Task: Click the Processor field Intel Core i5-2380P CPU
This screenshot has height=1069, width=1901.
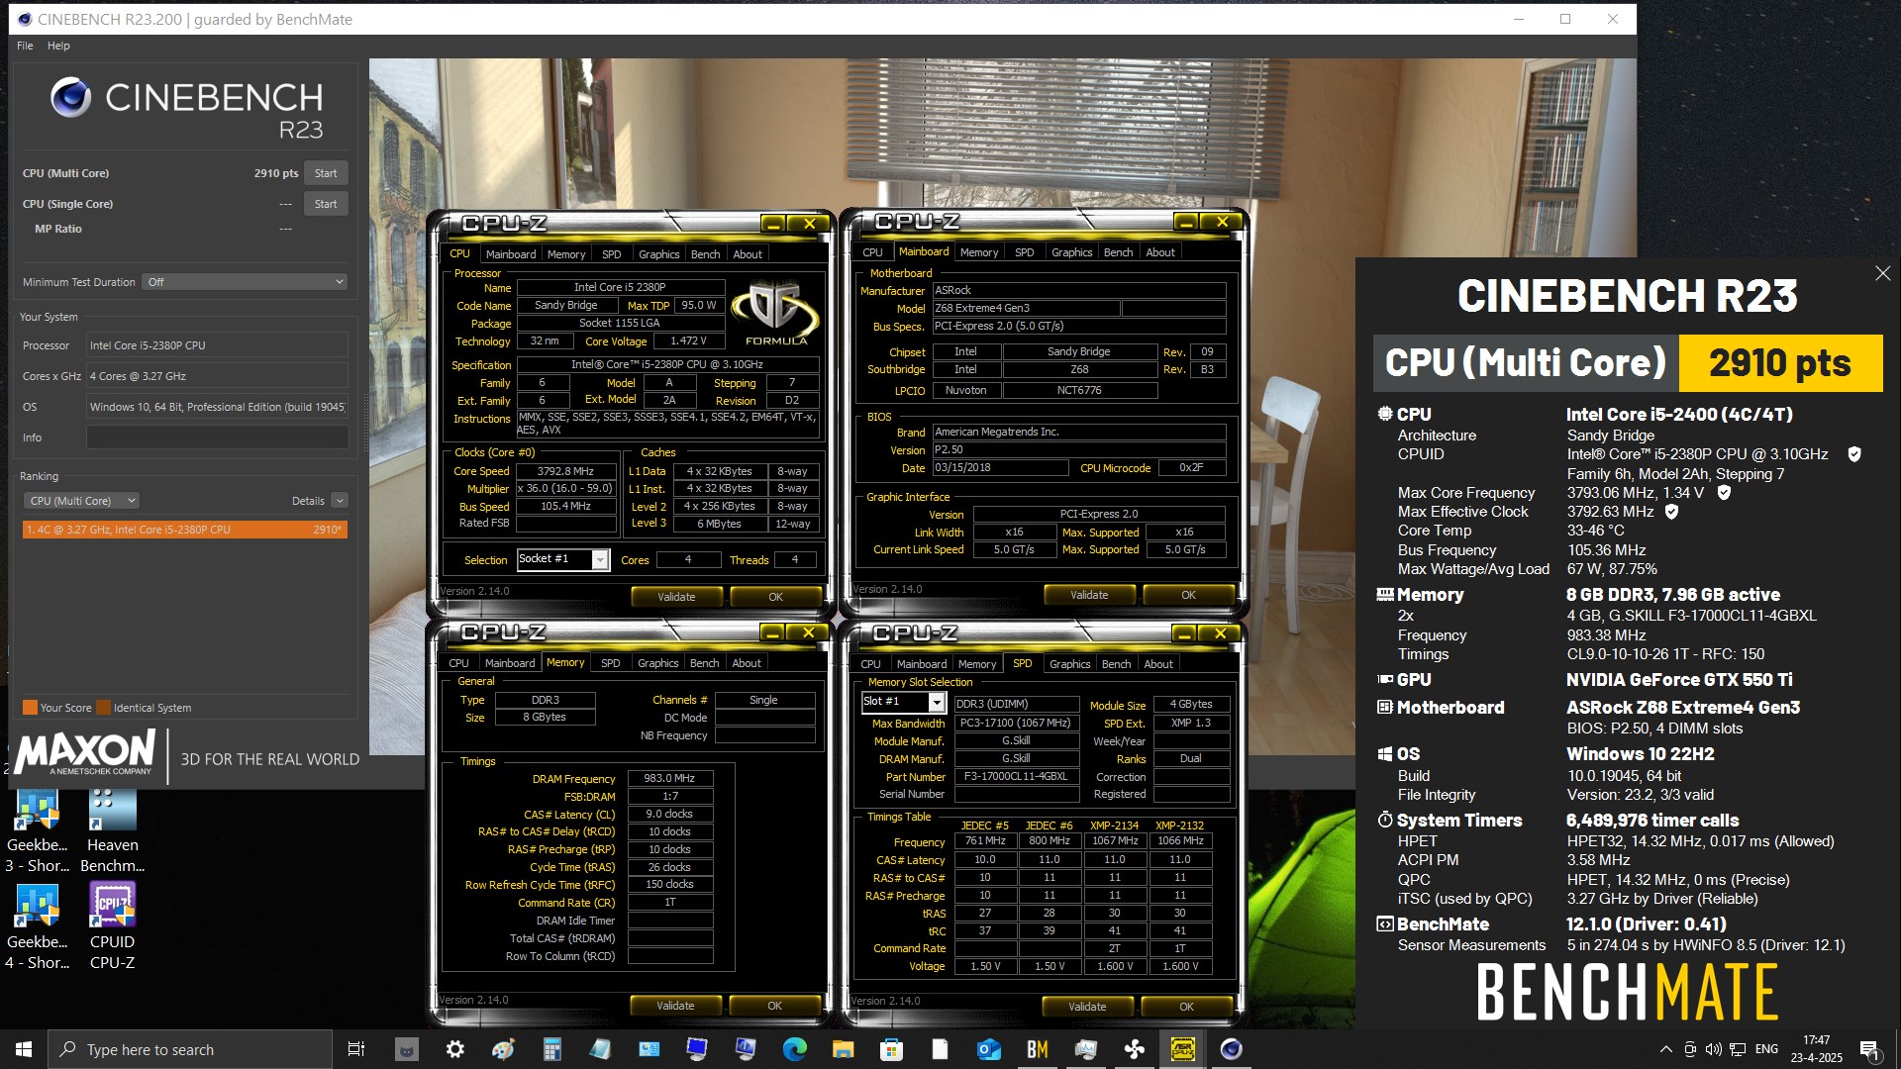Action: [x=217, y=345]
